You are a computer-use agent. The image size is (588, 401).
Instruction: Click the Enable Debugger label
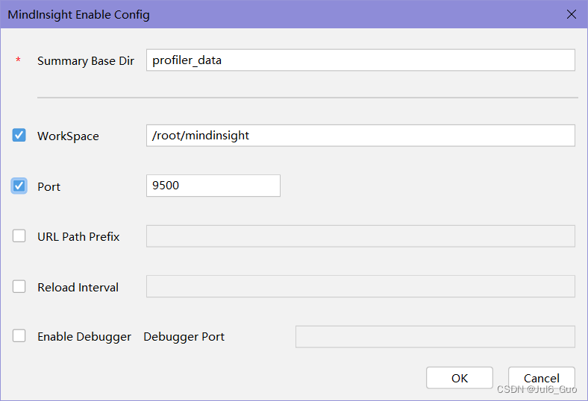pos(84,337)
